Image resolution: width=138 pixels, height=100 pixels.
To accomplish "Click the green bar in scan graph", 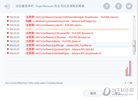I will click(128, 75).
